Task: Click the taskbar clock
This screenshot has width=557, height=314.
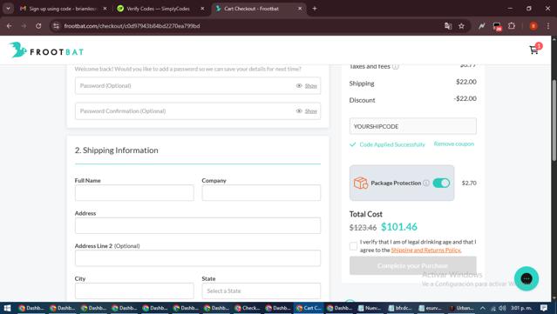Action: 521,308
